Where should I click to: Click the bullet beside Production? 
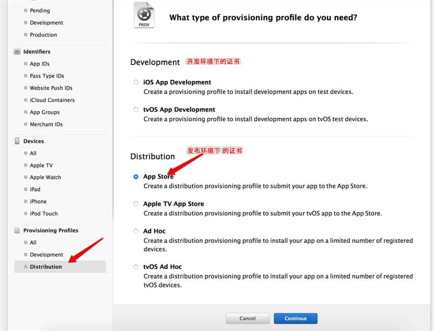click(26, 35)
